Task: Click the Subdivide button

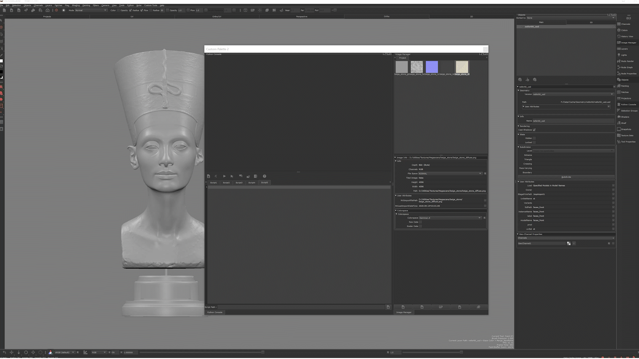Action: click(x=566, y=177)
